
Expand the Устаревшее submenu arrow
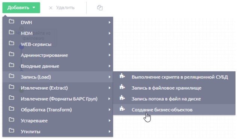pos(110,121)
